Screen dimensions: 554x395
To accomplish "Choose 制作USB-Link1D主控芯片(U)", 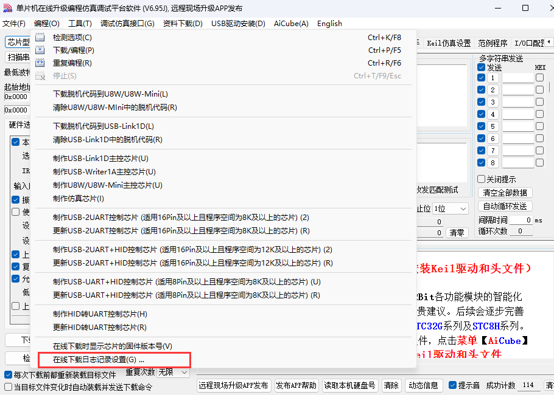I will pyautogui.click(x=223, y=159).
